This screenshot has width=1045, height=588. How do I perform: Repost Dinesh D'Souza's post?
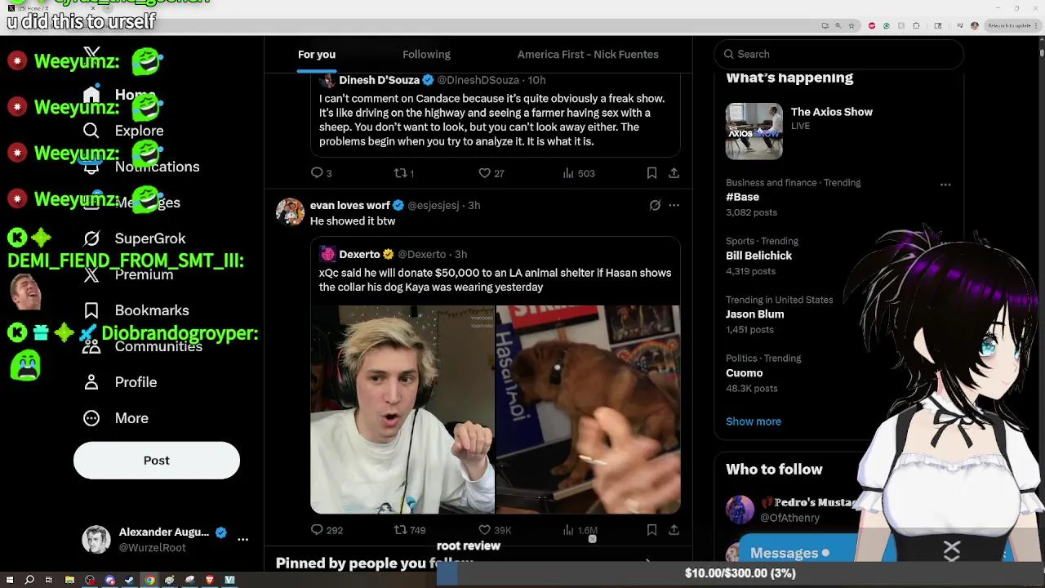tap(404, 173)
